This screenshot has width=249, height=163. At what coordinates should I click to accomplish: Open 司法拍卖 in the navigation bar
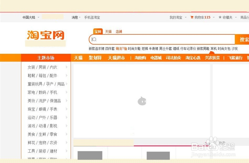[173, 58]
